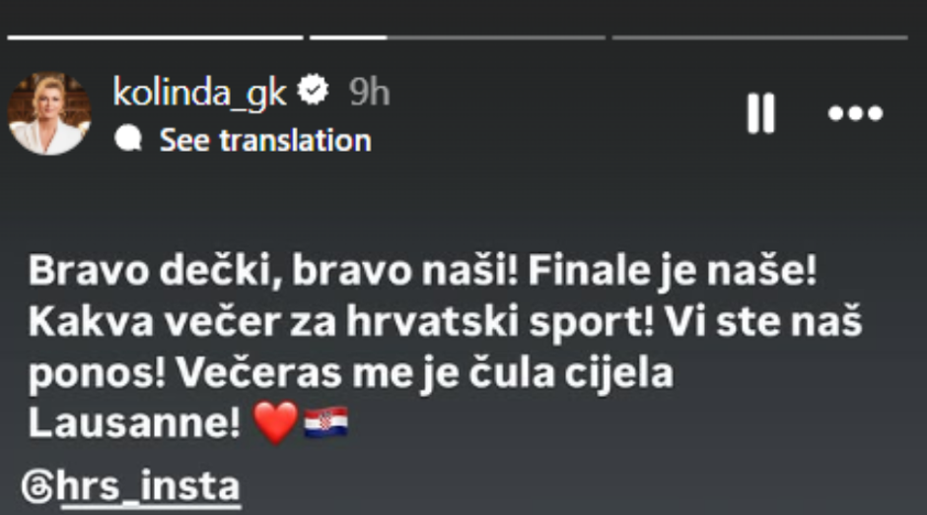Jump to the second story progress segment

tap(457, 37)
